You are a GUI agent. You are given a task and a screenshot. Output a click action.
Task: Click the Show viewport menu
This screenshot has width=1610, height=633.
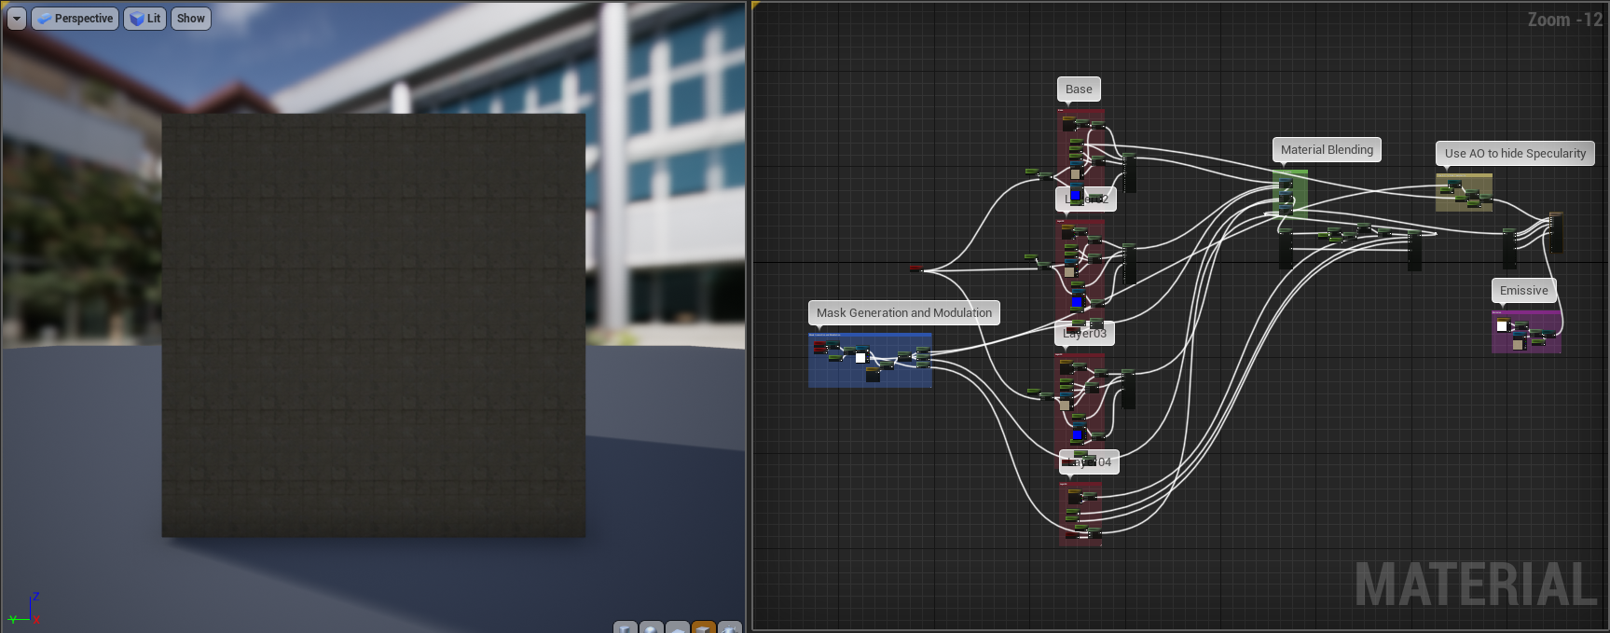pos(190,19)
